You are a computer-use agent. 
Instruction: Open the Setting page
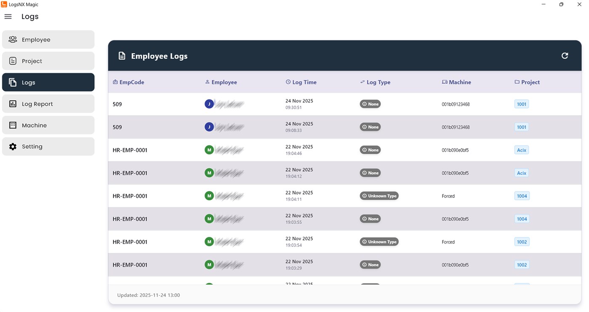(48, 147)
